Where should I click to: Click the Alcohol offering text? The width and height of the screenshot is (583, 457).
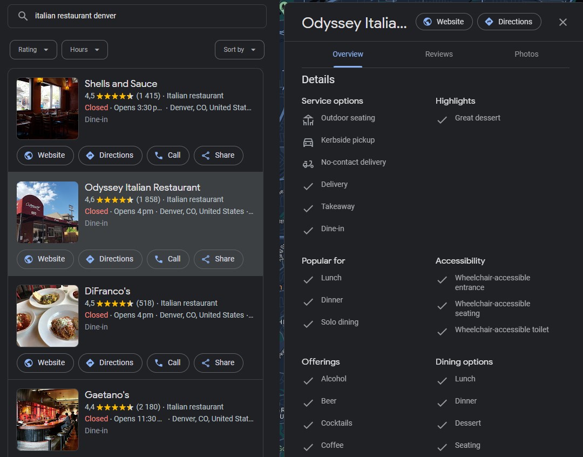coord(334,379)
